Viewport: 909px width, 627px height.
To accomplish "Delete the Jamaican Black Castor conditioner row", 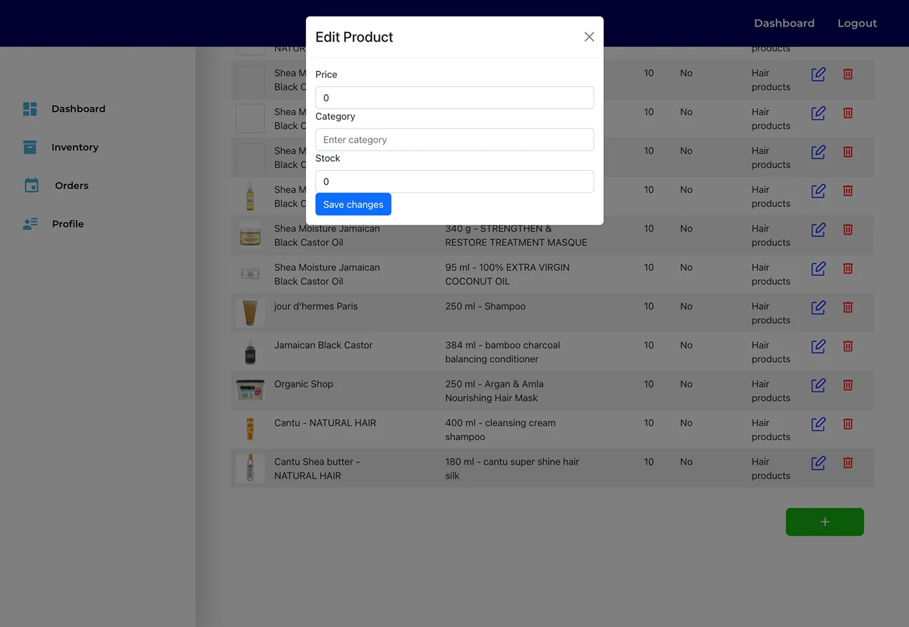I will 848,346.
